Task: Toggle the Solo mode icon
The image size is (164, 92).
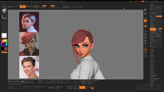Action: click(x=145, y=53)
